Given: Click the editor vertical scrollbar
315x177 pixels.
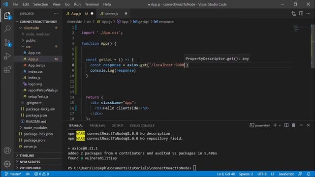Looking at the screenshot, I should coord(313,46).
